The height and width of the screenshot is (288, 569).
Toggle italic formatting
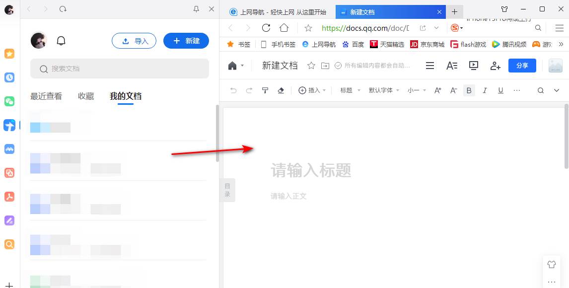click(x=485, y=90)
